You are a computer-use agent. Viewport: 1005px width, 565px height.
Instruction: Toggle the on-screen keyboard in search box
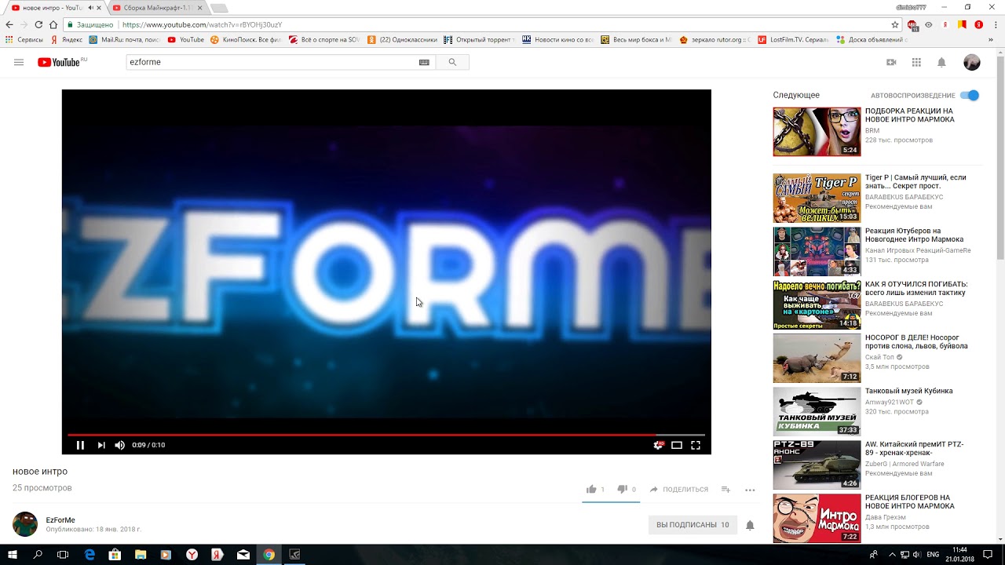tap(424, 63)
